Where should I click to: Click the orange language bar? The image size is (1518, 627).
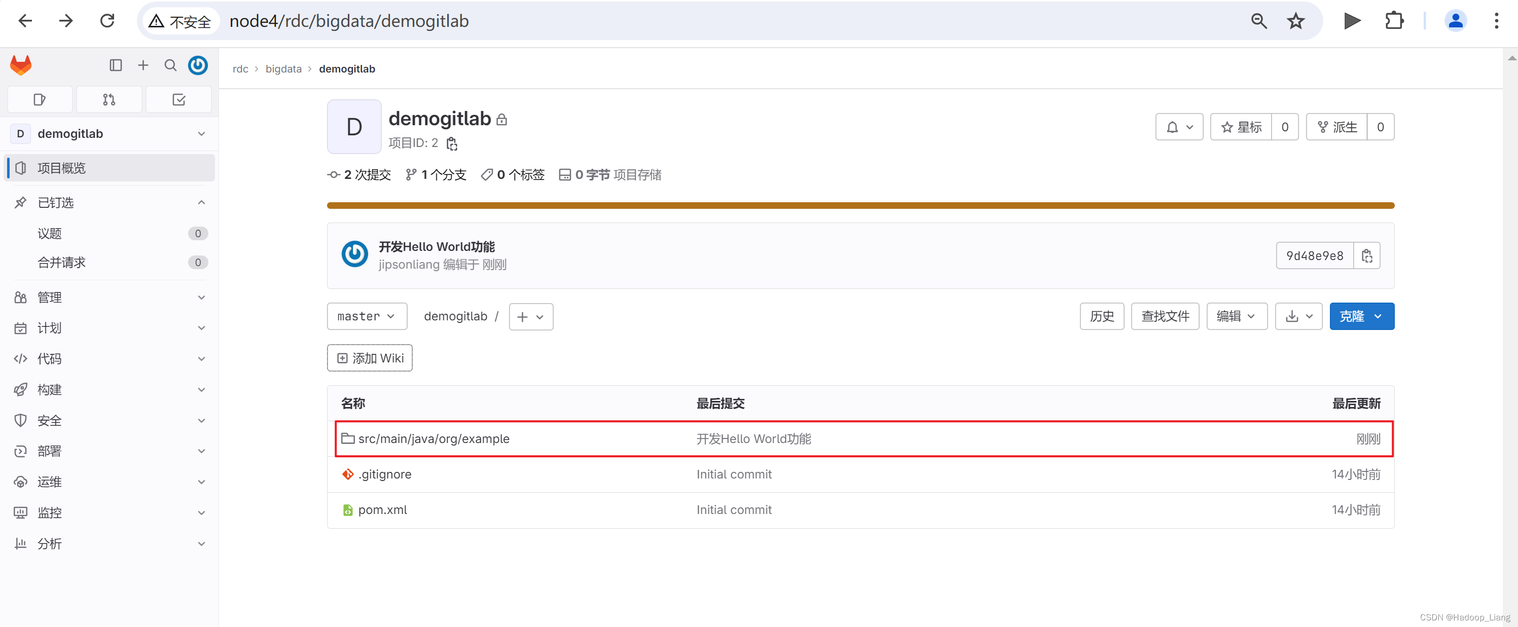tap(860, 206)
